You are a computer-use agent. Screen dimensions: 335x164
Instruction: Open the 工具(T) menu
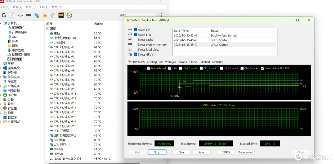click(x=43, y=7)
